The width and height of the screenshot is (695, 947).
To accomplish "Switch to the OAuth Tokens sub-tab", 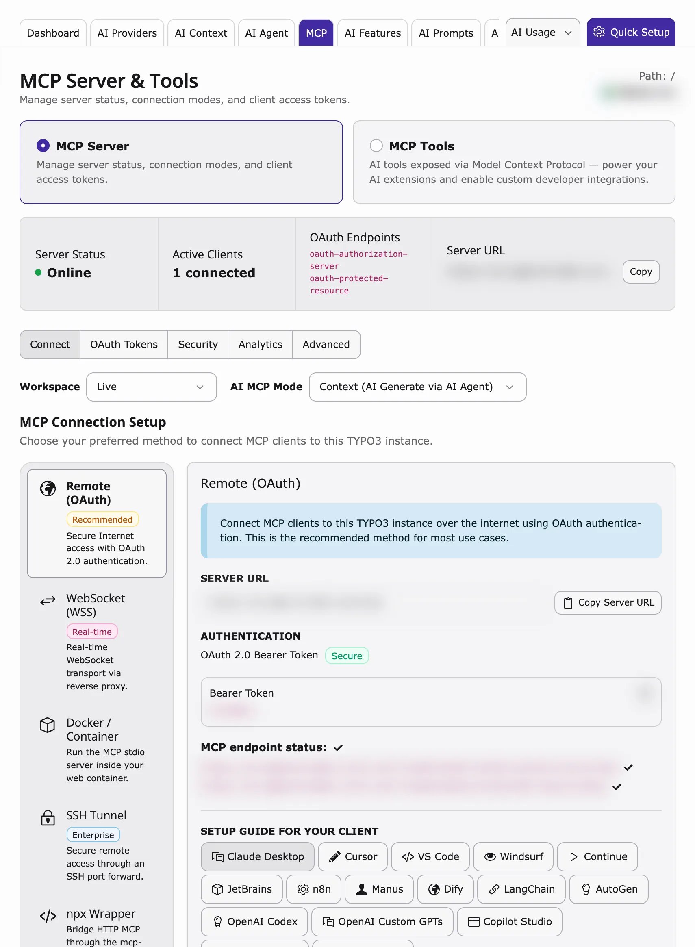I will click(124, 344).
